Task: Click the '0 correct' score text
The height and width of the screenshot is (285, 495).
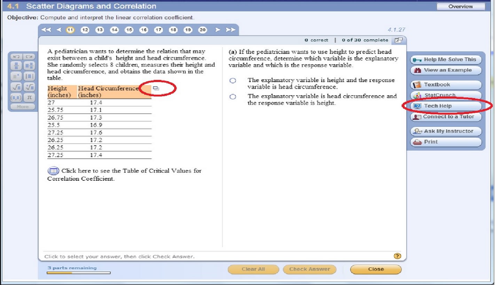Action: [316, 40]
